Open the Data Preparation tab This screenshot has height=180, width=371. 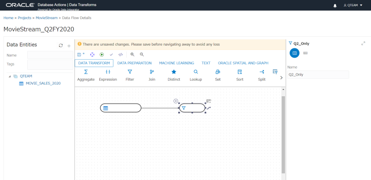134,63
